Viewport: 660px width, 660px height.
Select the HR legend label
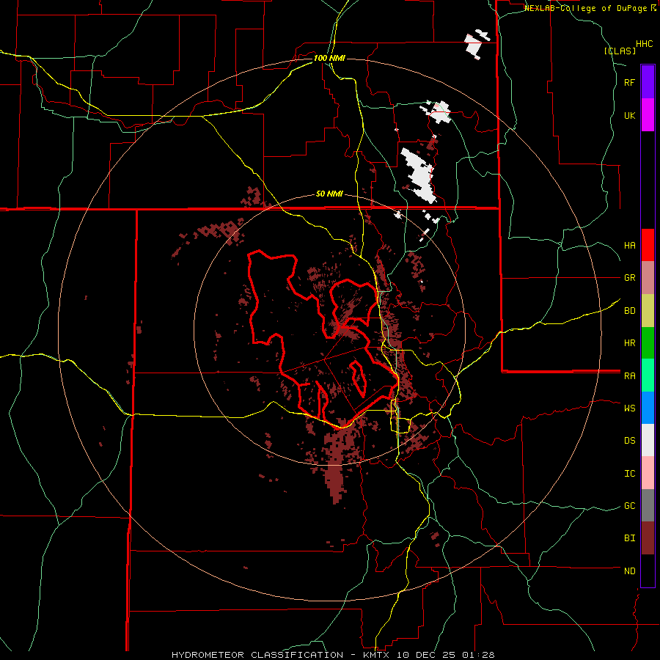[x=630, y=343]
